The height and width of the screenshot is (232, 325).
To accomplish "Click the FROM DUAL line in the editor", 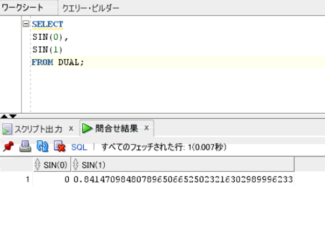I will 57,62.
